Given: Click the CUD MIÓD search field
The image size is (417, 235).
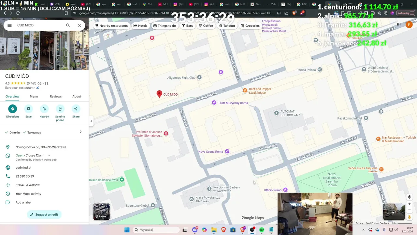Looking at the screenshot, I should [x=39, y=25].
